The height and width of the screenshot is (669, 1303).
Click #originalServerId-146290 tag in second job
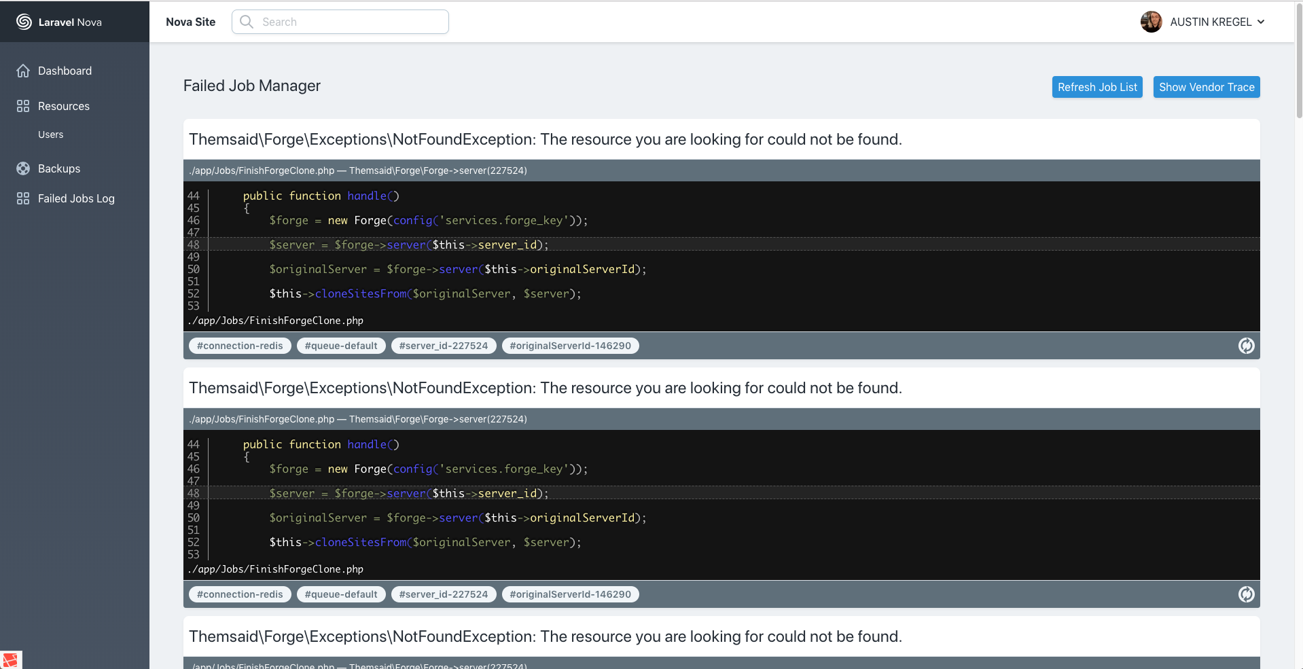pos(570,594)
